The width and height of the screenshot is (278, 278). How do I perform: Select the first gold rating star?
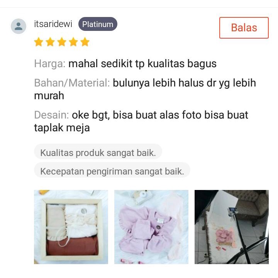[39, 42]
